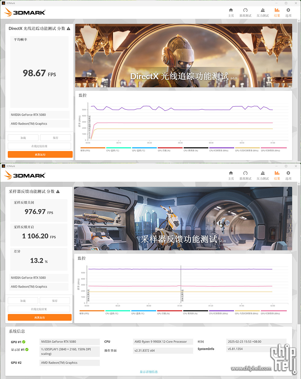
Task: Click the v2.31.8372 s64 操作界面 value
Action: 163,351
